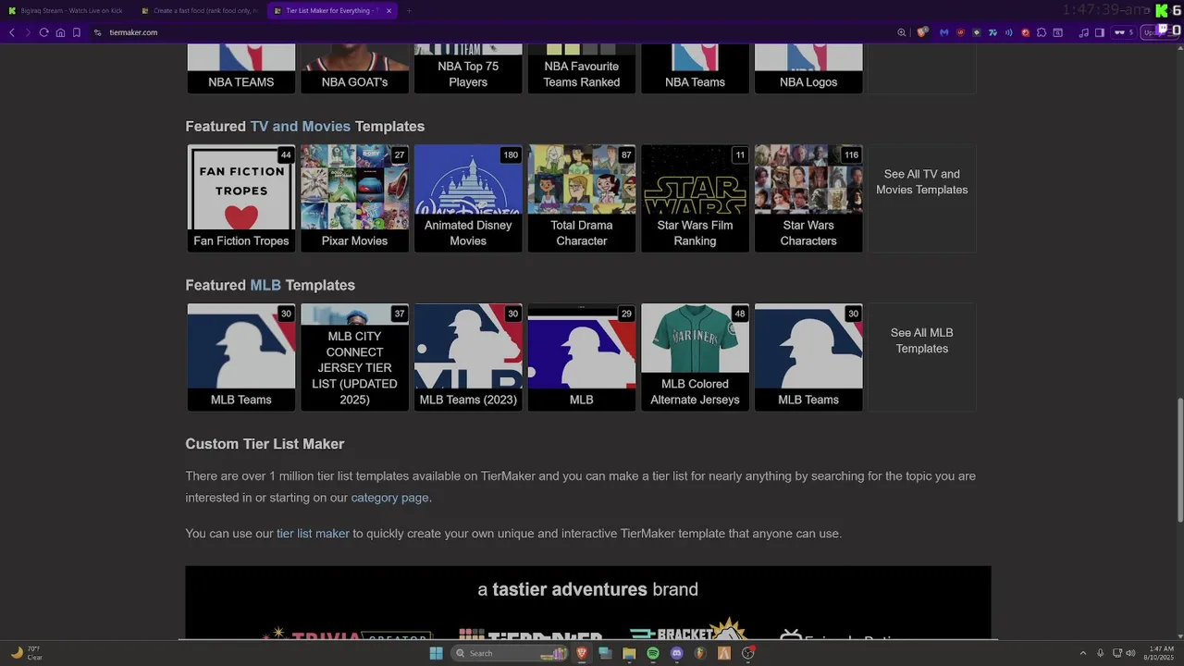The height and width of the screenshot is (666, 1184).
Task: Close the Tier List Maker tab
Action: (388, 11)
